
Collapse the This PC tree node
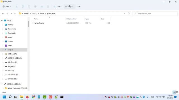[x=2, y=21]
